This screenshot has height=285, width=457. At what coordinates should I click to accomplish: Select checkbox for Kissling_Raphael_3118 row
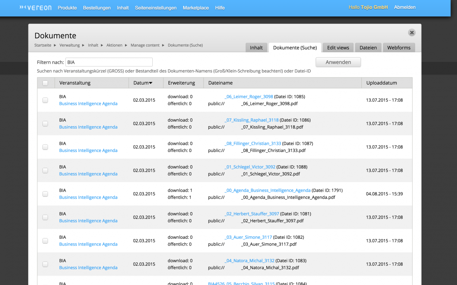pyautogui.click(x=45, y=124)
